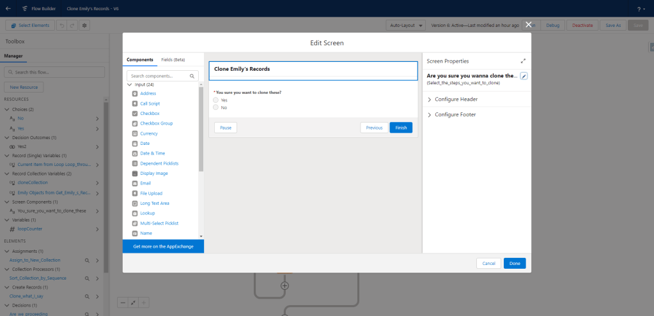Click the Call Script component icon
This screenshot has height=316, width=654.
pyautogui.click(x=134, y=103)
